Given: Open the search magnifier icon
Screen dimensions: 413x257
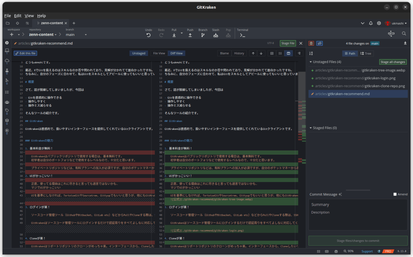Looking at the screenshot, I should click(404, 34).
